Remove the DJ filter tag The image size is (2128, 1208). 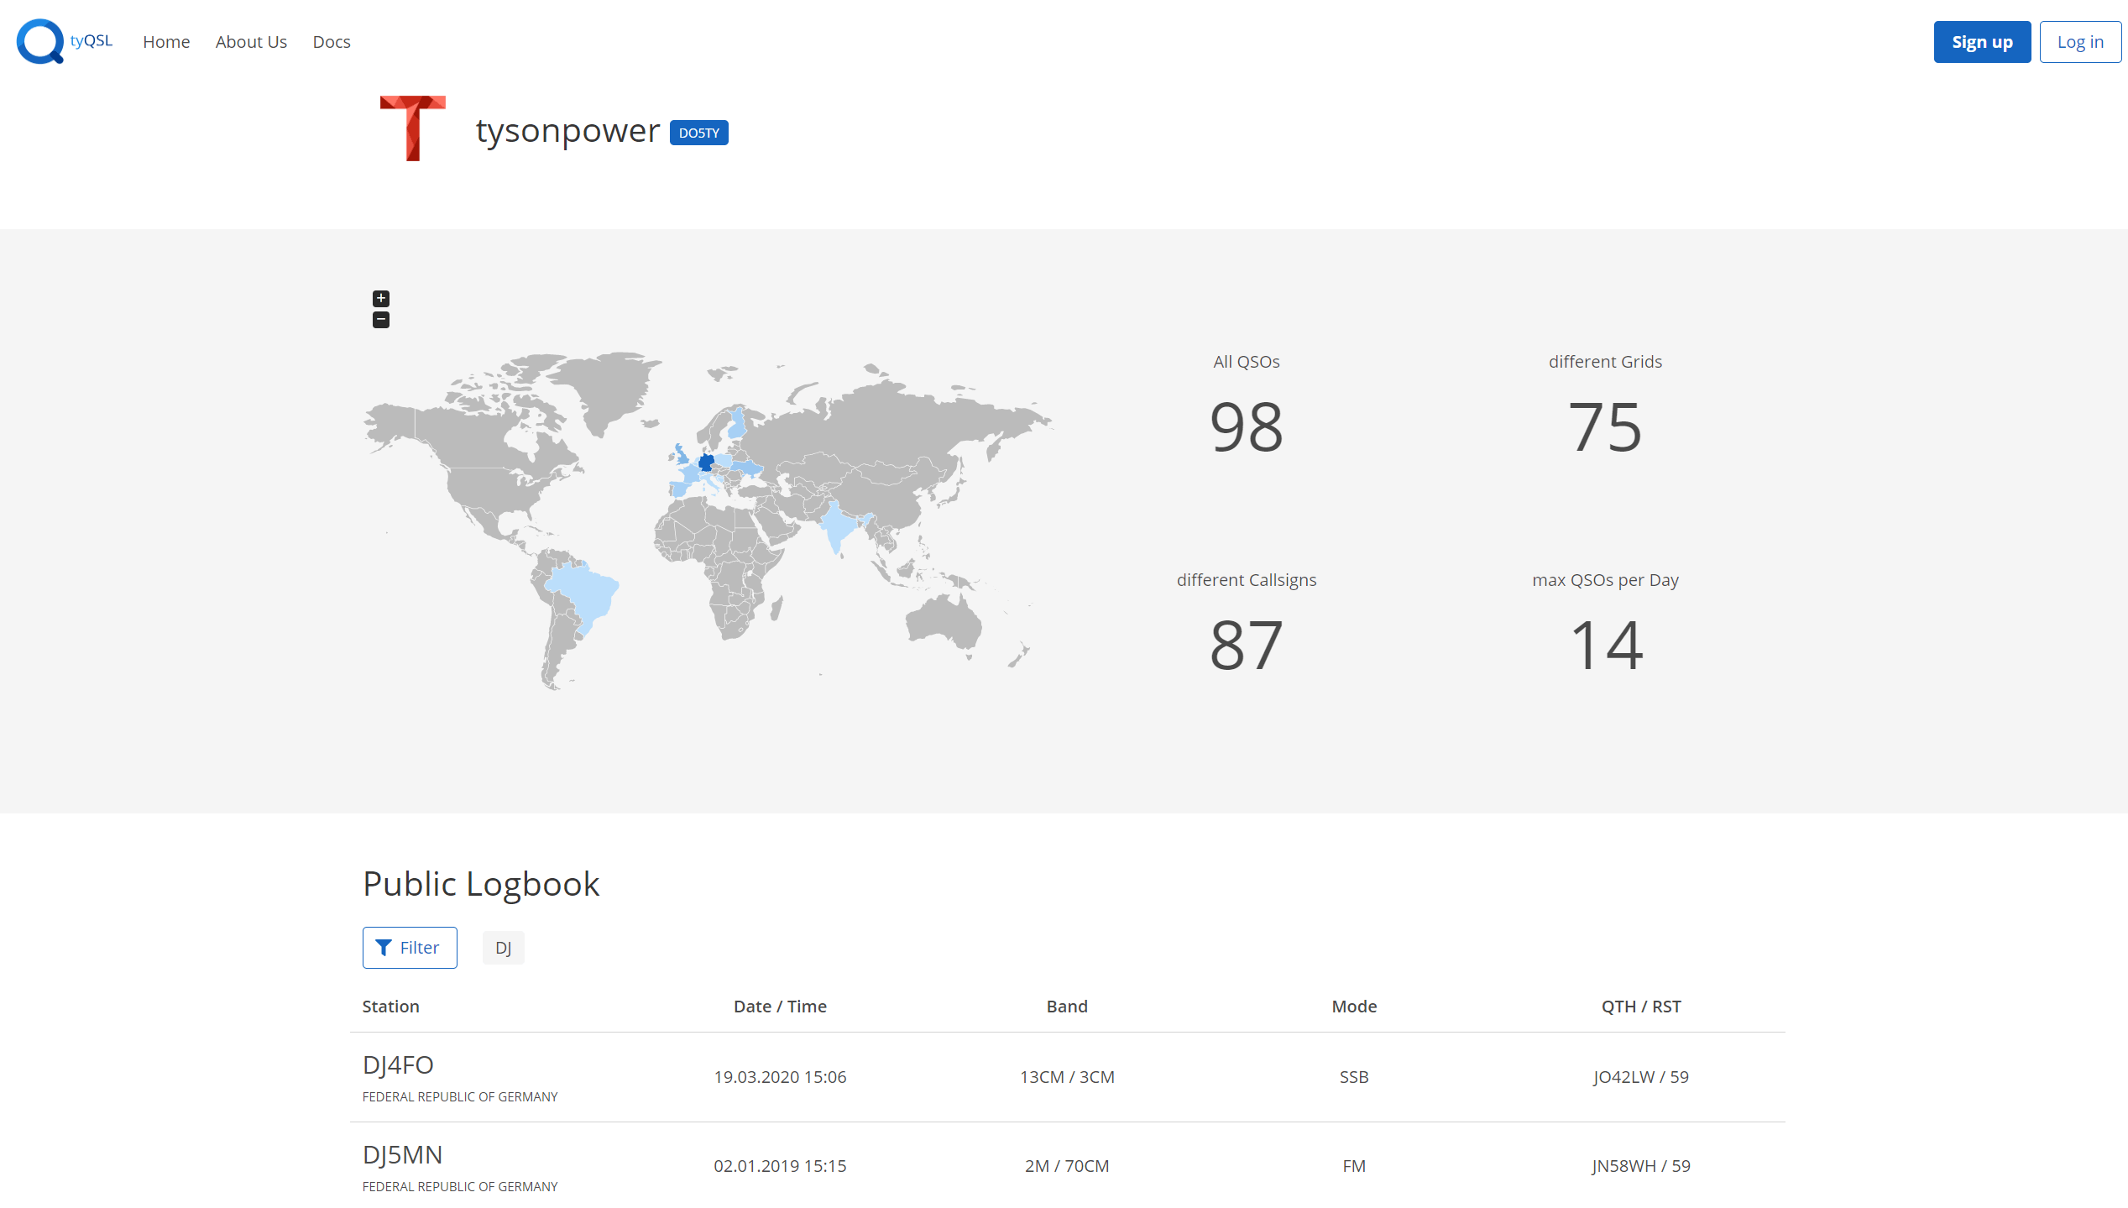click(x=503, y=948)
